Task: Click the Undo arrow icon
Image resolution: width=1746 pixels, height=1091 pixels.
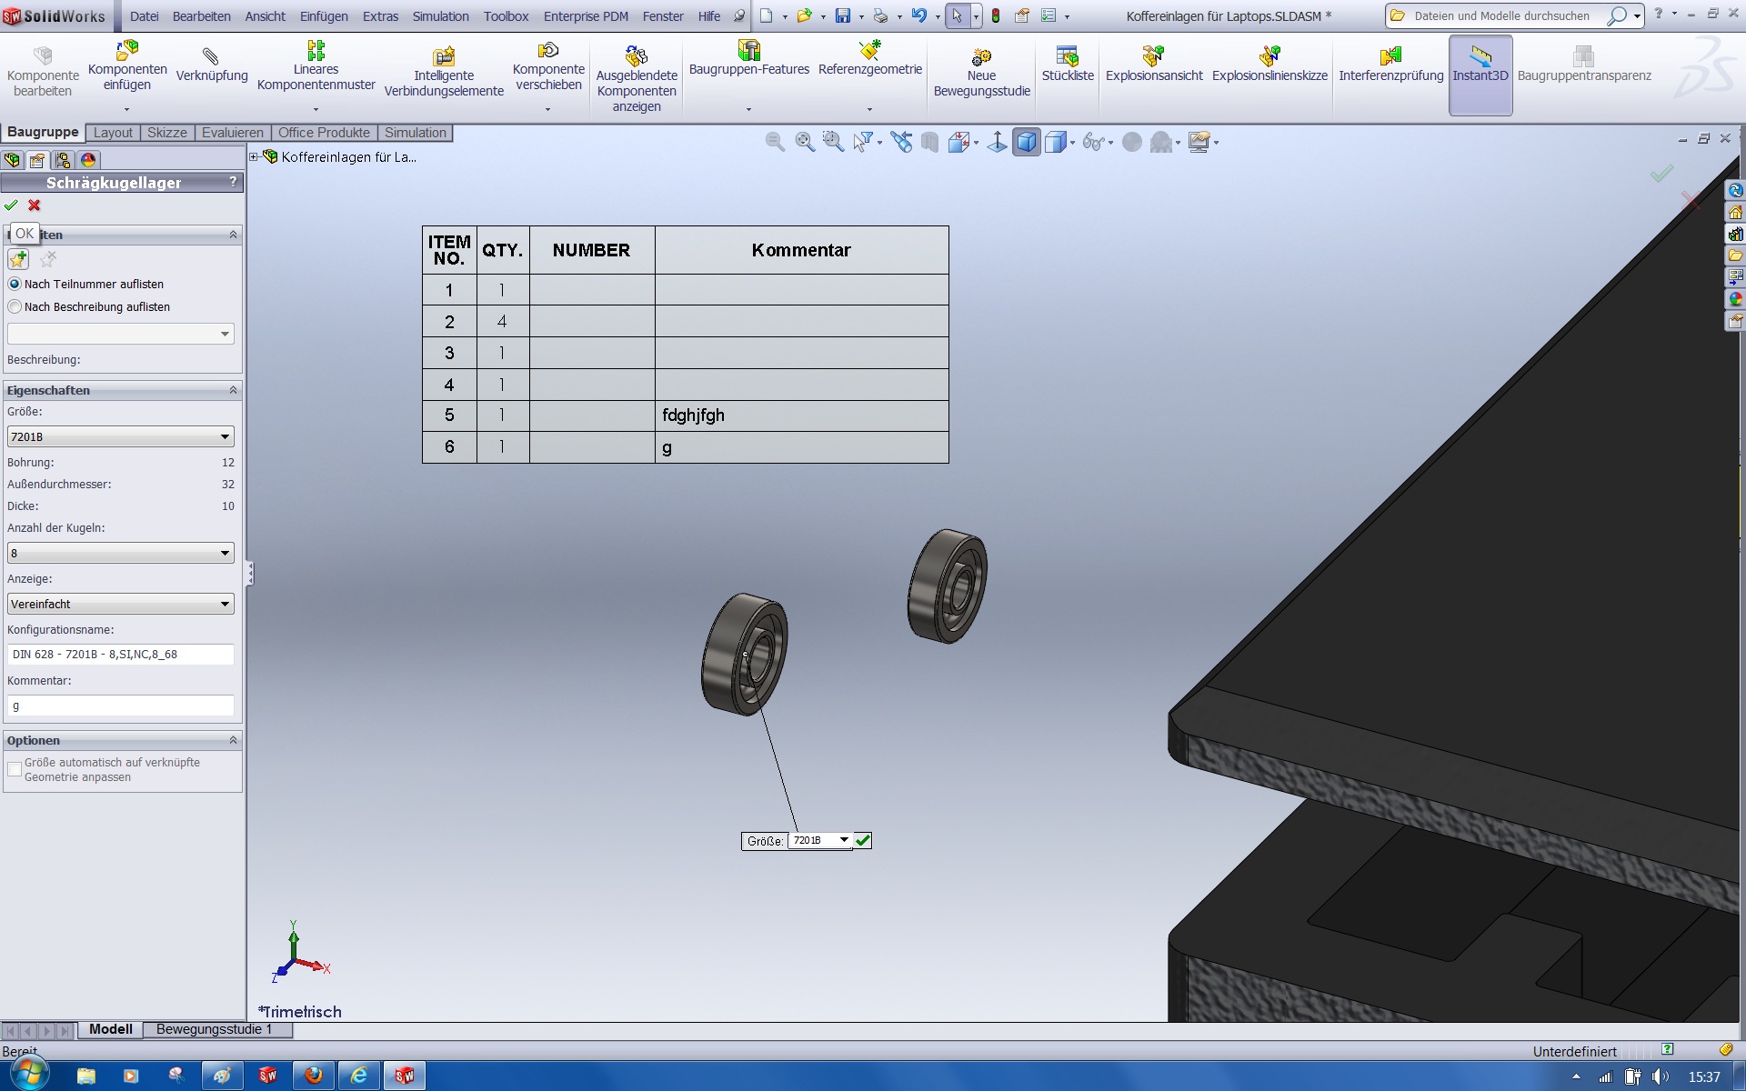Action: coord(919,15)
